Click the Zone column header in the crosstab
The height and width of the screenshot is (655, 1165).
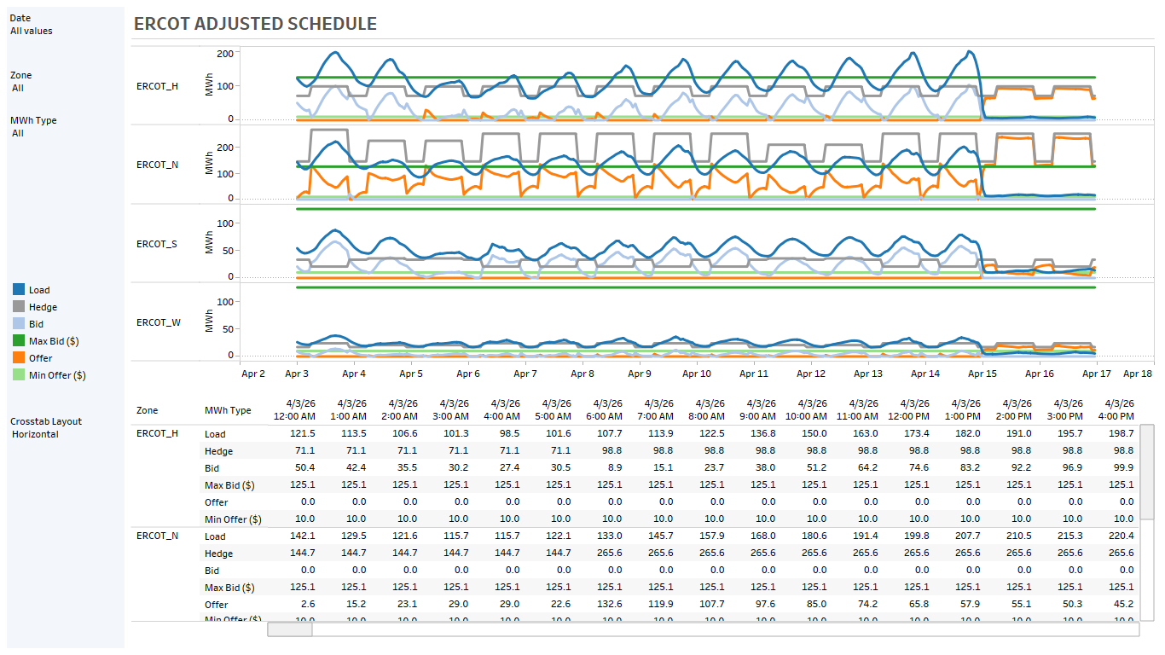coord(146,410)
